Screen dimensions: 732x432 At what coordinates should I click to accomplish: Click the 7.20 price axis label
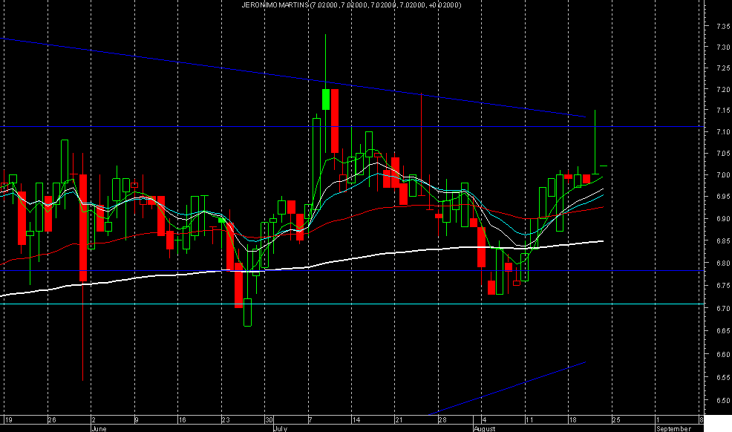pyautogui.click(x=724, y=90)
